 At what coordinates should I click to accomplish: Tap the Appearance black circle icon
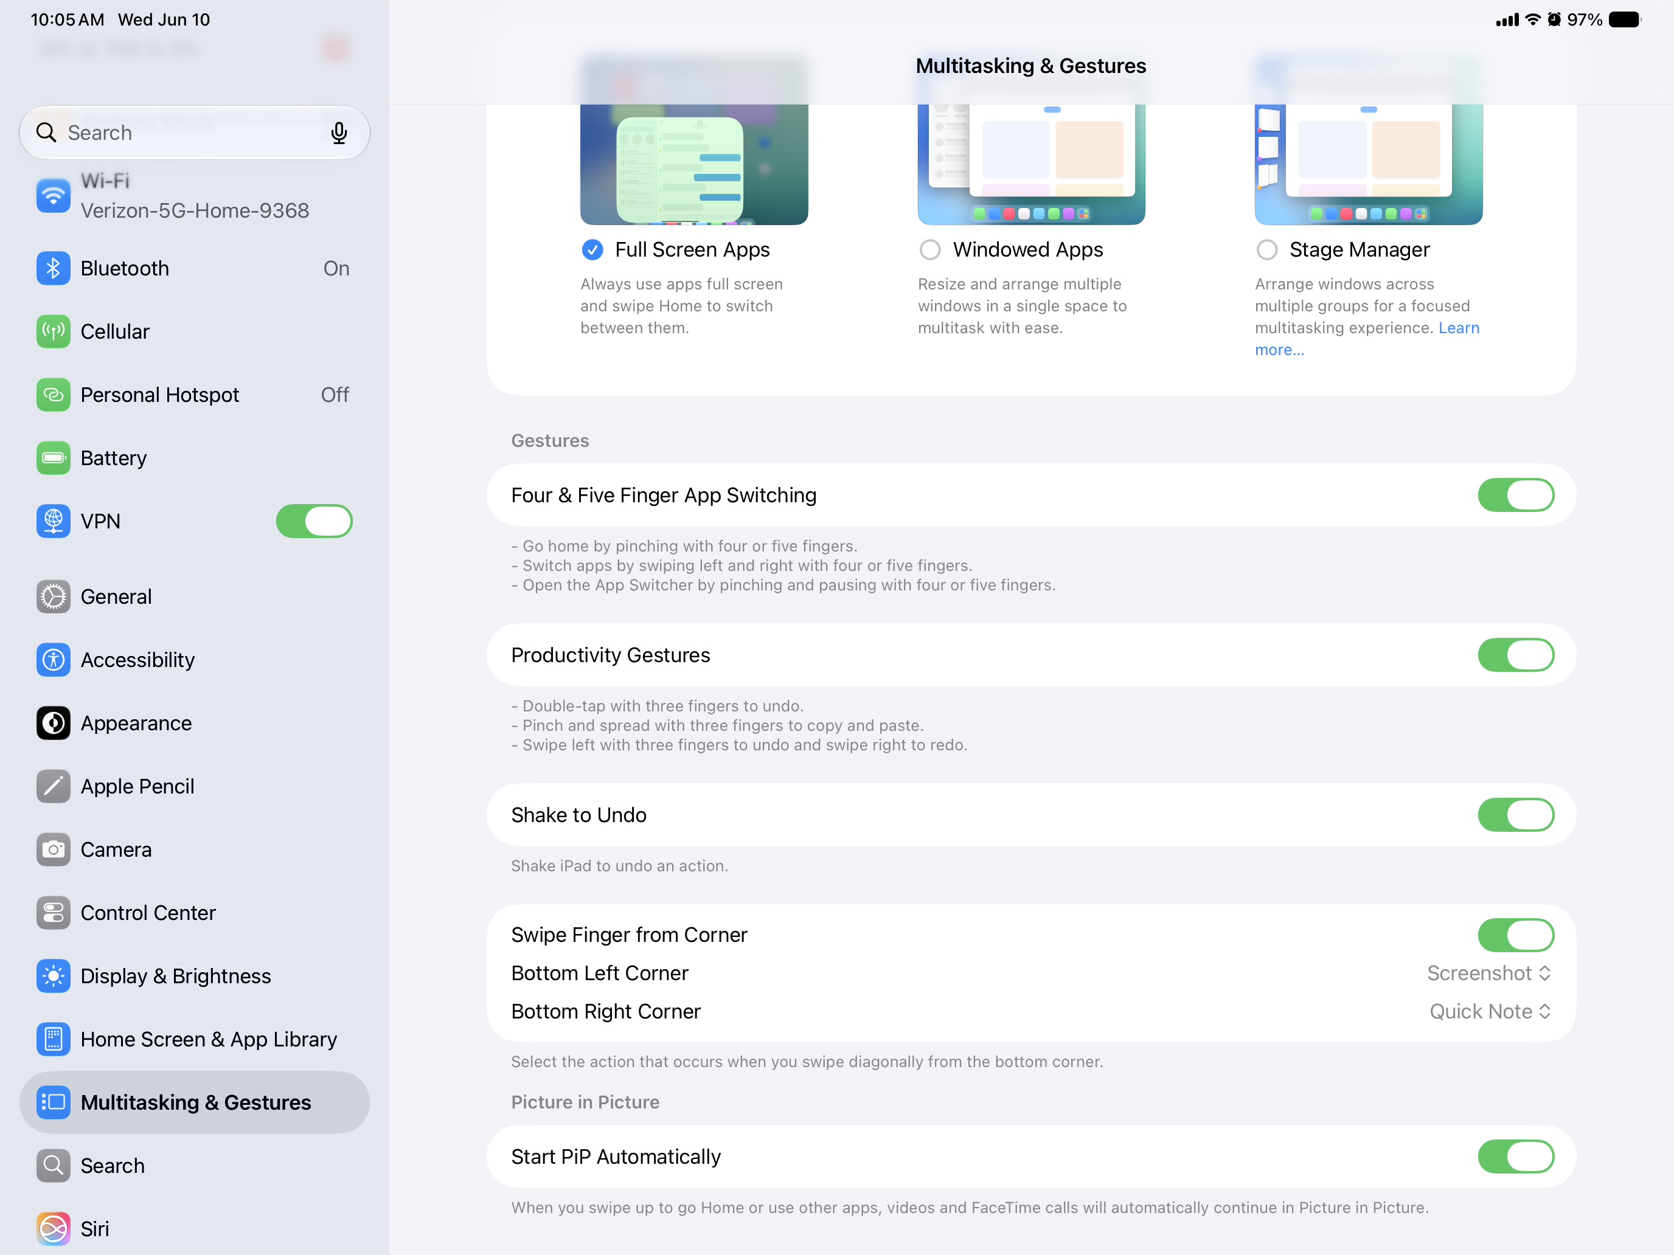point(53,723)
